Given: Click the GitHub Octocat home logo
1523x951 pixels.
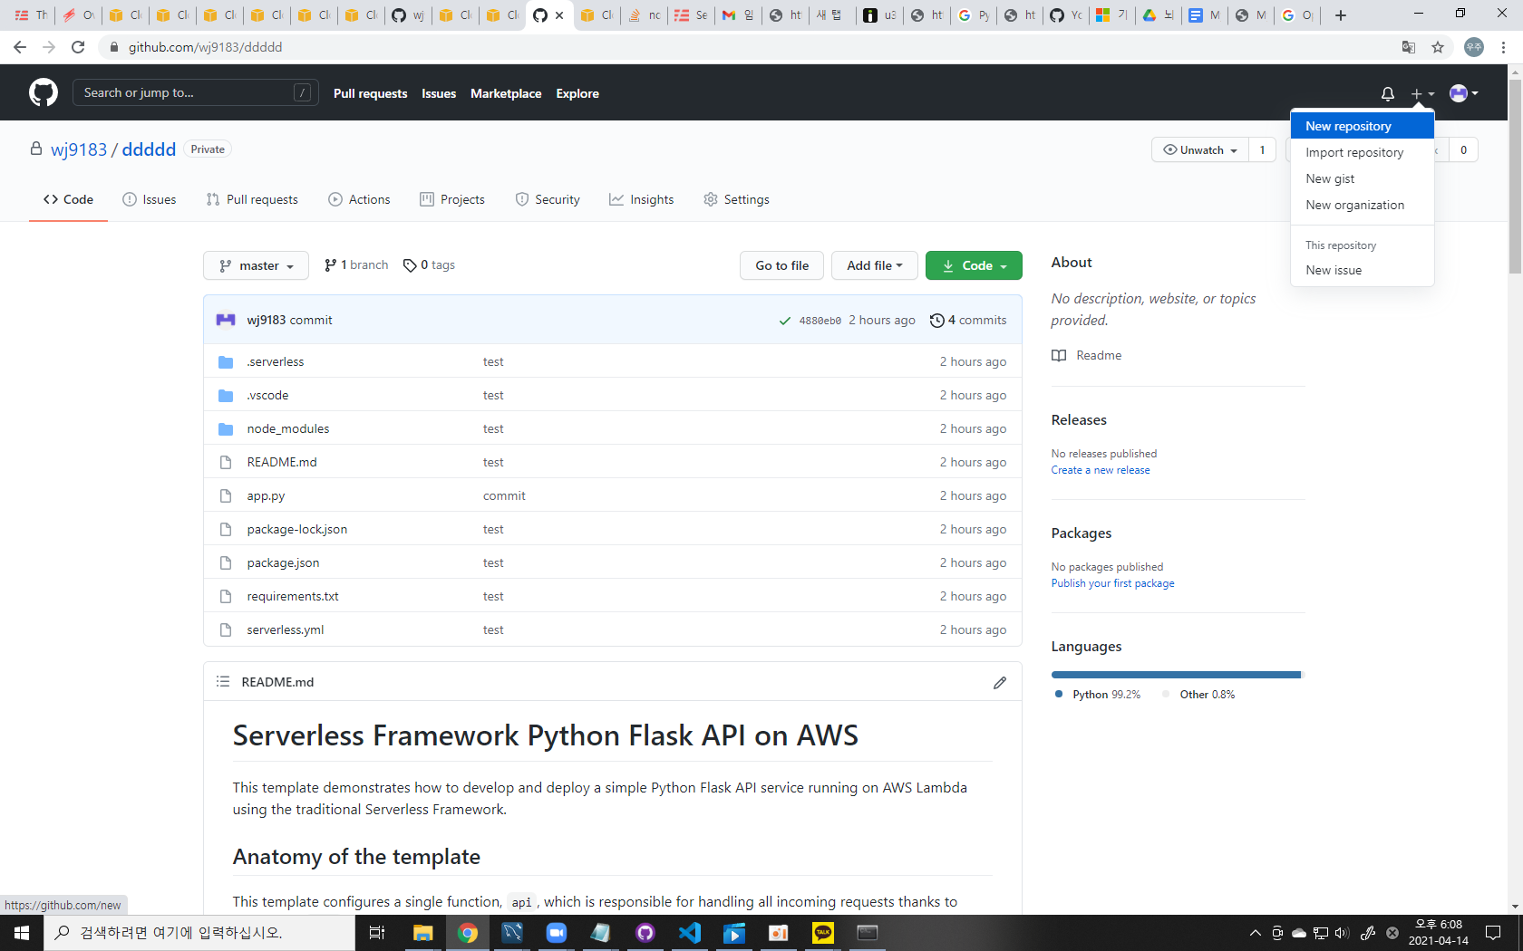Looking at the screenshot, I should tap(44, 92).
